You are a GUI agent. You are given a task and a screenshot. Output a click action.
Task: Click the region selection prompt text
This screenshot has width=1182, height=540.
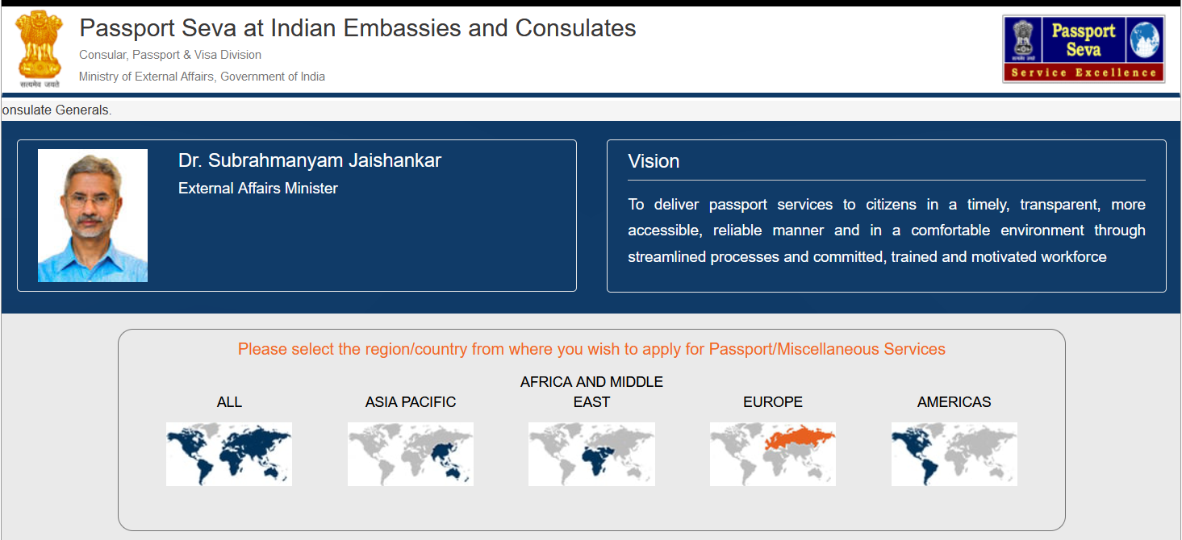(x=591, y=349)
